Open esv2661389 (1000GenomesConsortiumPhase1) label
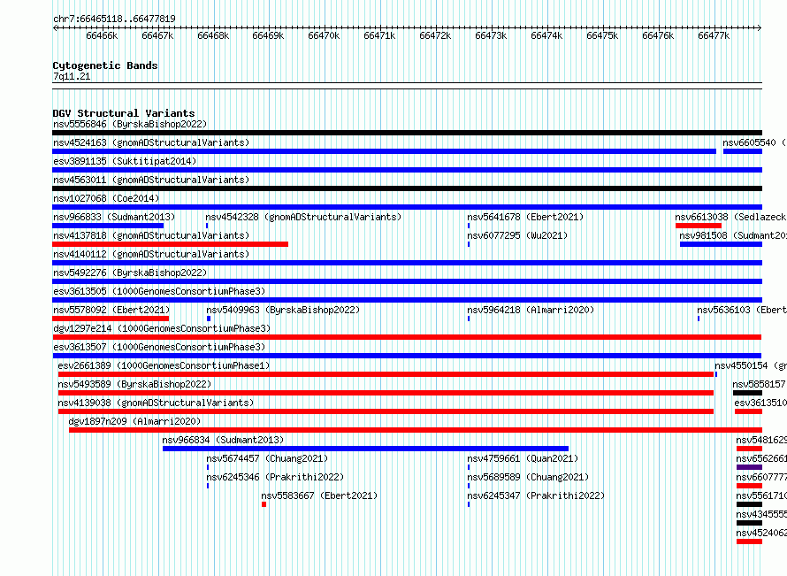This screenshot has width=787, height=576. coord(164,365)
